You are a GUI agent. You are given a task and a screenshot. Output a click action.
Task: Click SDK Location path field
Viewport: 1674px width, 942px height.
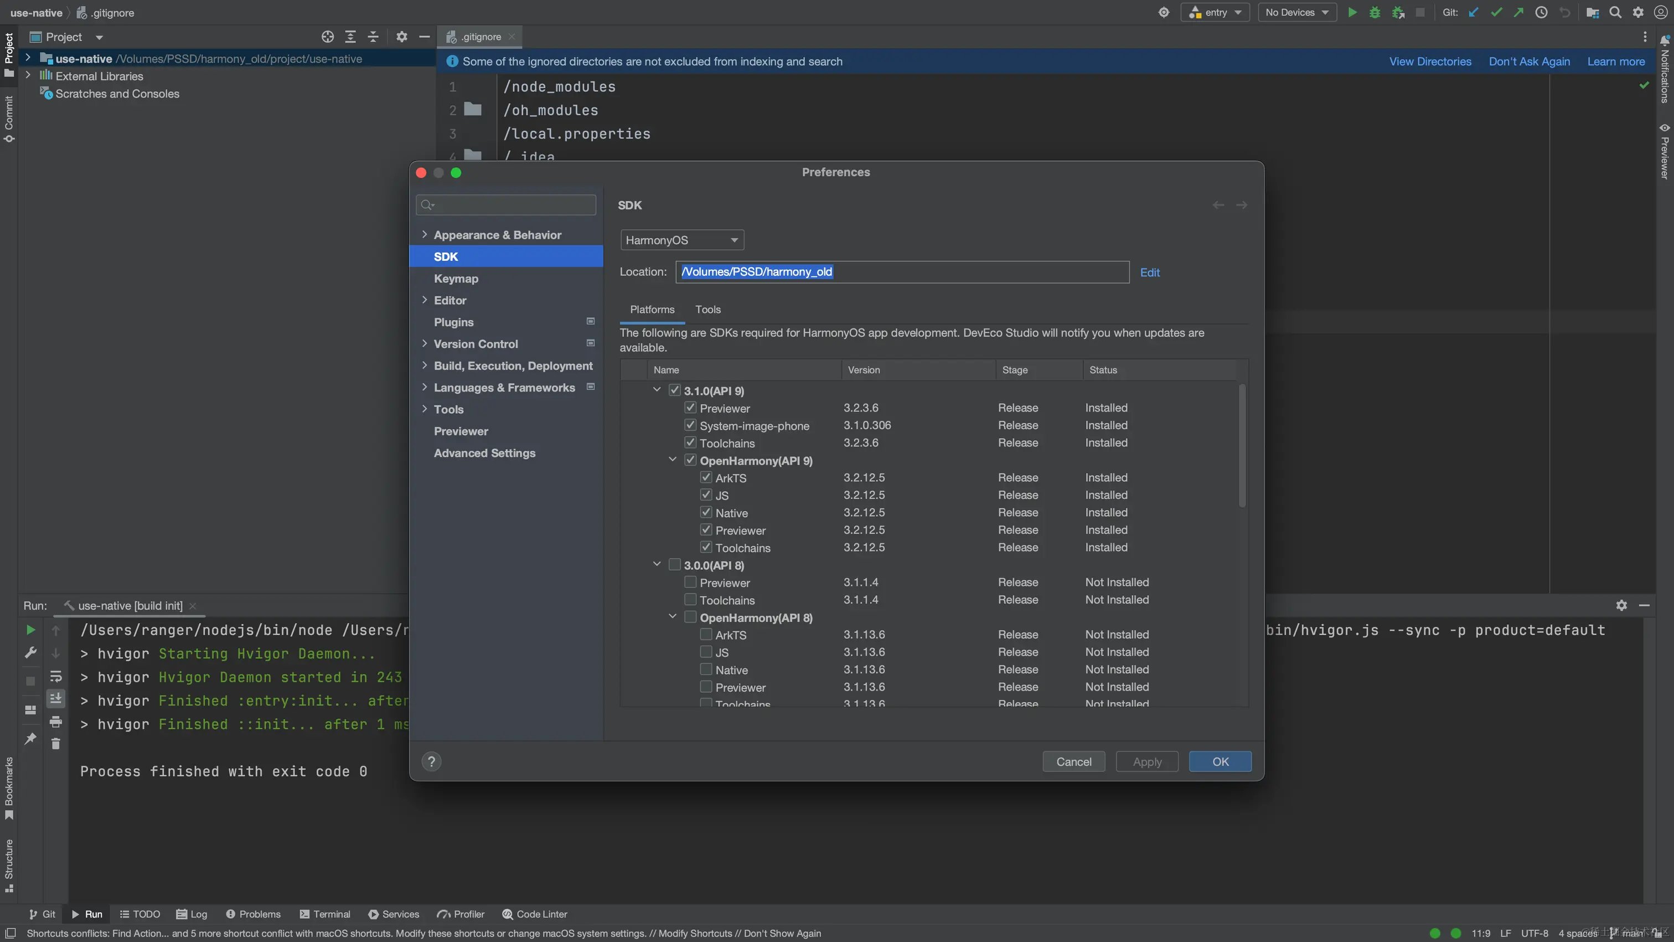(x=902, y=272)
